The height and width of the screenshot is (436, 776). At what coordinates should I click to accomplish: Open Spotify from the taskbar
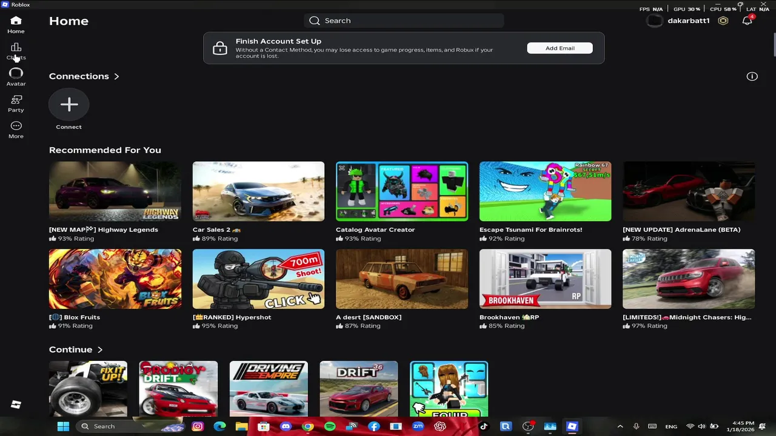point(330,426)
